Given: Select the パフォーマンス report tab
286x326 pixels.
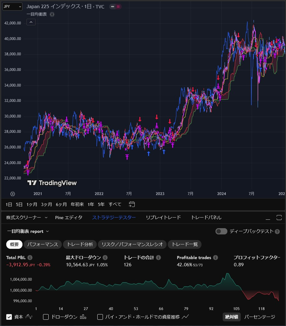Looking at the screenshot, I should pos(42,244).
